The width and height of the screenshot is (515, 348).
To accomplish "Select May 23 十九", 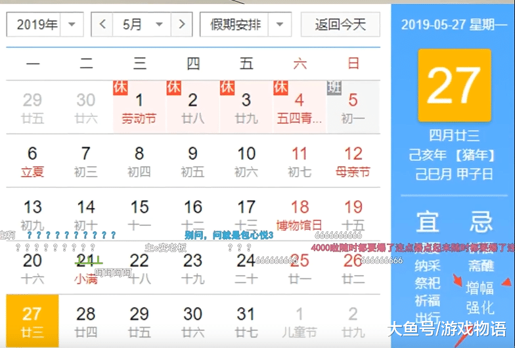I will (x=193, y=268).
